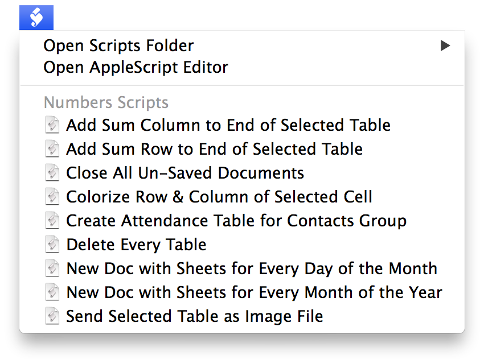The width and height of the screenshot is (484, 364).
Task: Click the script icon beside Close All Un-Saved Documents
Action: 52,173
